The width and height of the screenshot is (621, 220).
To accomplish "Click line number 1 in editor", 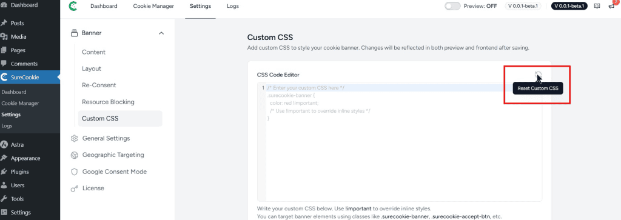I will (x=263, y=88).
